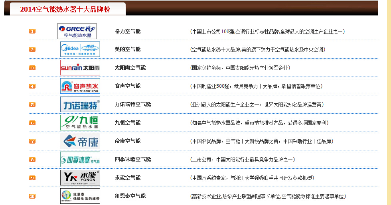Click the description starting 中国制造业500强
Image resolution: width=391 pixels, height=205 pixels.
256,86
